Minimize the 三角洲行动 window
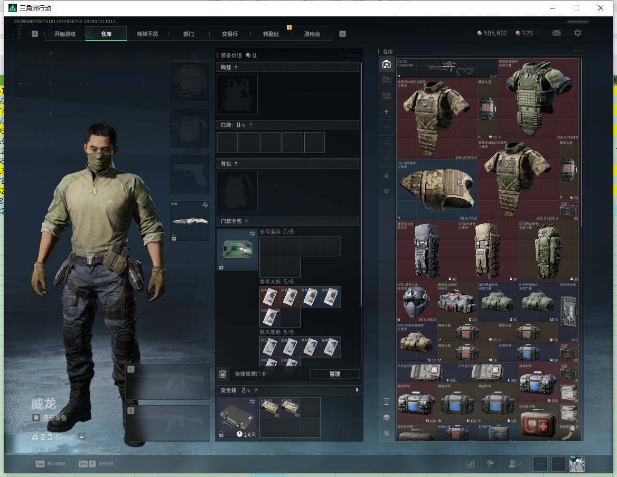 553,8
